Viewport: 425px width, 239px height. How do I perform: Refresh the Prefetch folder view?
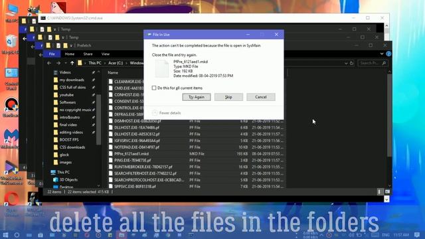coord(351,63)
